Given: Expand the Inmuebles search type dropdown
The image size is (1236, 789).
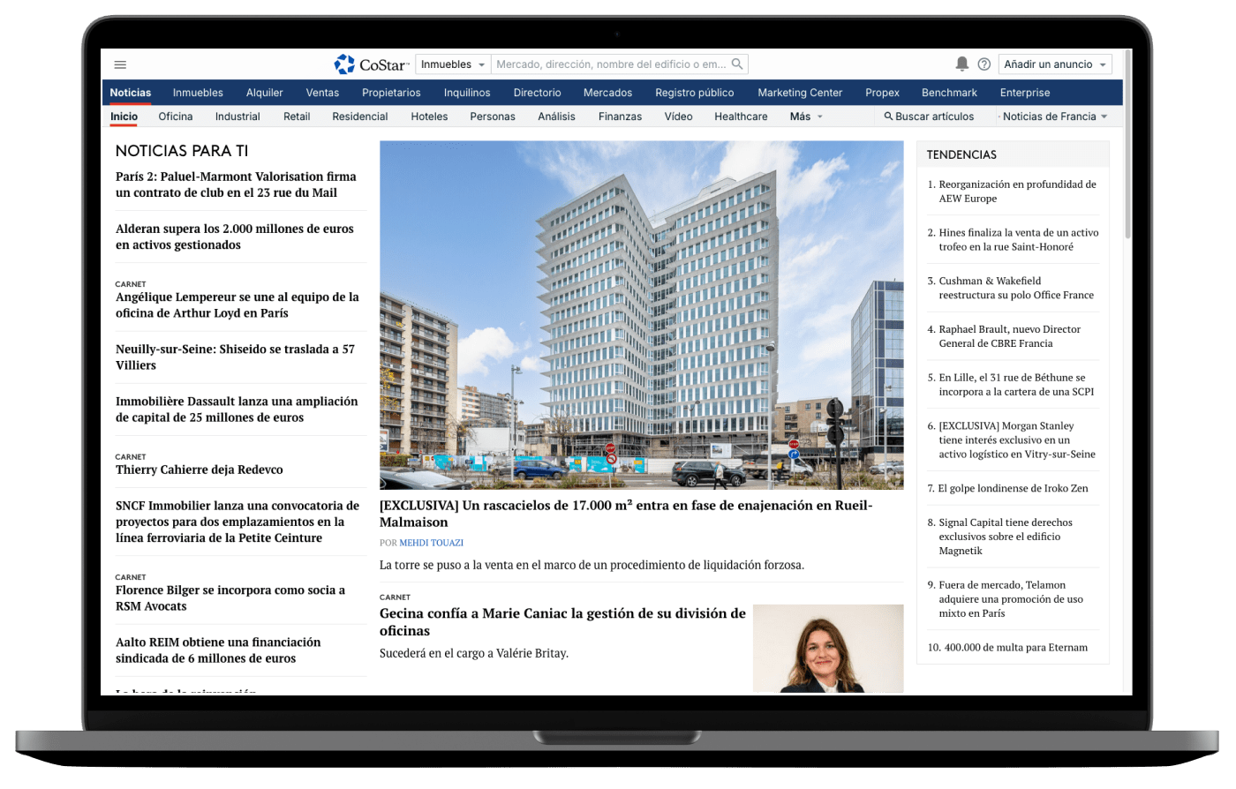Looking at the screenshot, I should (453, 64).
